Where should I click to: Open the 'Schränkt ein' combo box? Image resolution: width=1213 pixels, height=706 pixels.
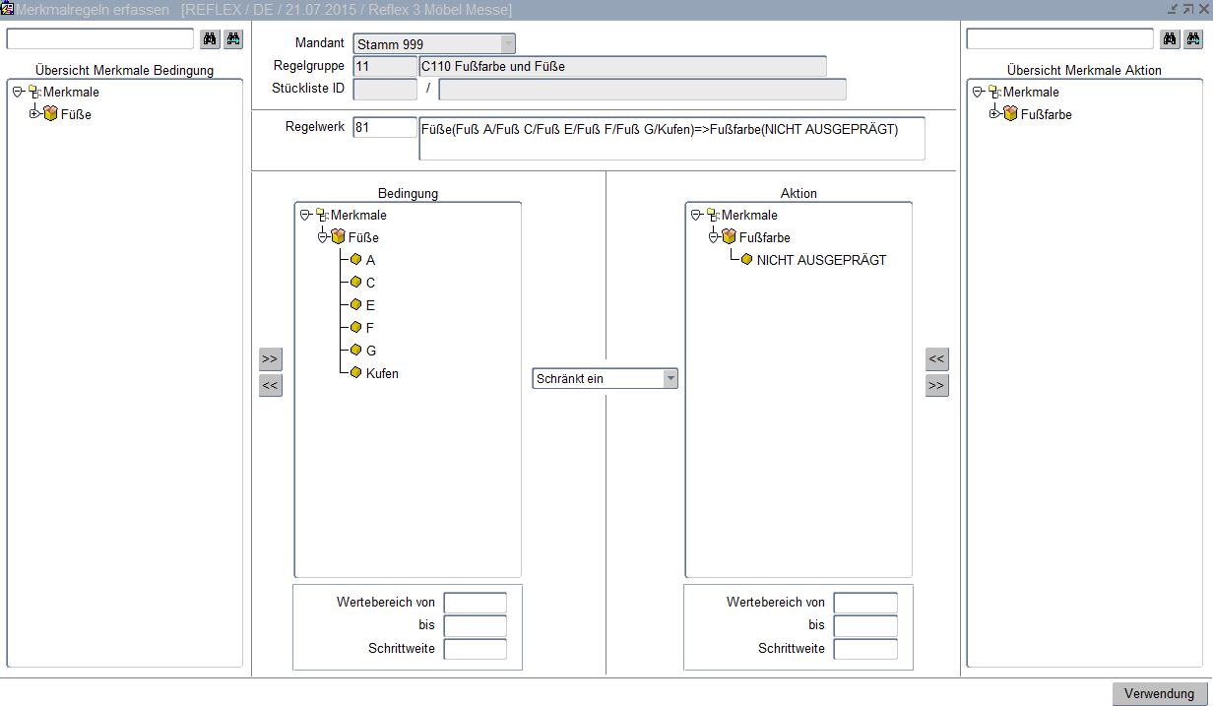[x=670, y=378]
